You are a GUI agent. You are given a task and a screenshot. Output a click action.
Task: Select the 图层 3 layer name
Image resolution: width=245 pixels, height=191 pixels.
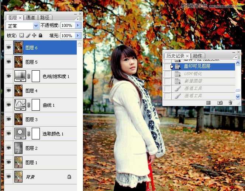[x=31, y=119]
